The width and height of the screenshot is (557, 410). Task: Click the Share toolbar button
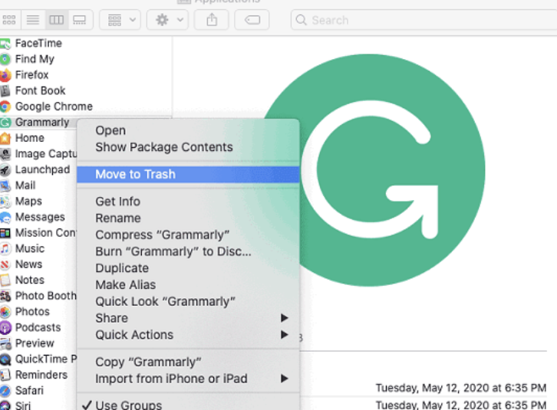(x=212, y=20)
